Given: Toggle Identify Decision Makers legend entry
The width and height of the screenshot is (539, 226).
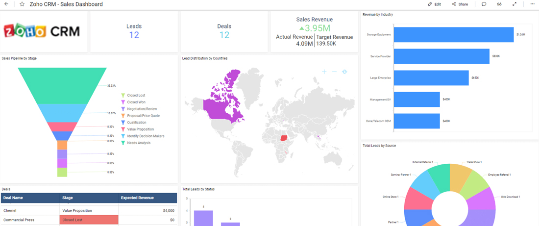Looking at the screenshot, I should pyautogui.click(x=143, y=136).
